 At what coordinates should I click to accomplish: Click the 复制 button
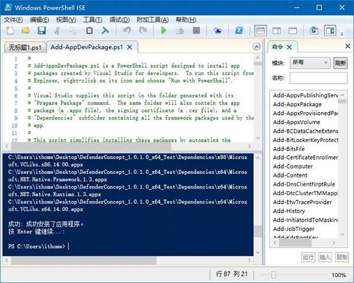point(342,257)
